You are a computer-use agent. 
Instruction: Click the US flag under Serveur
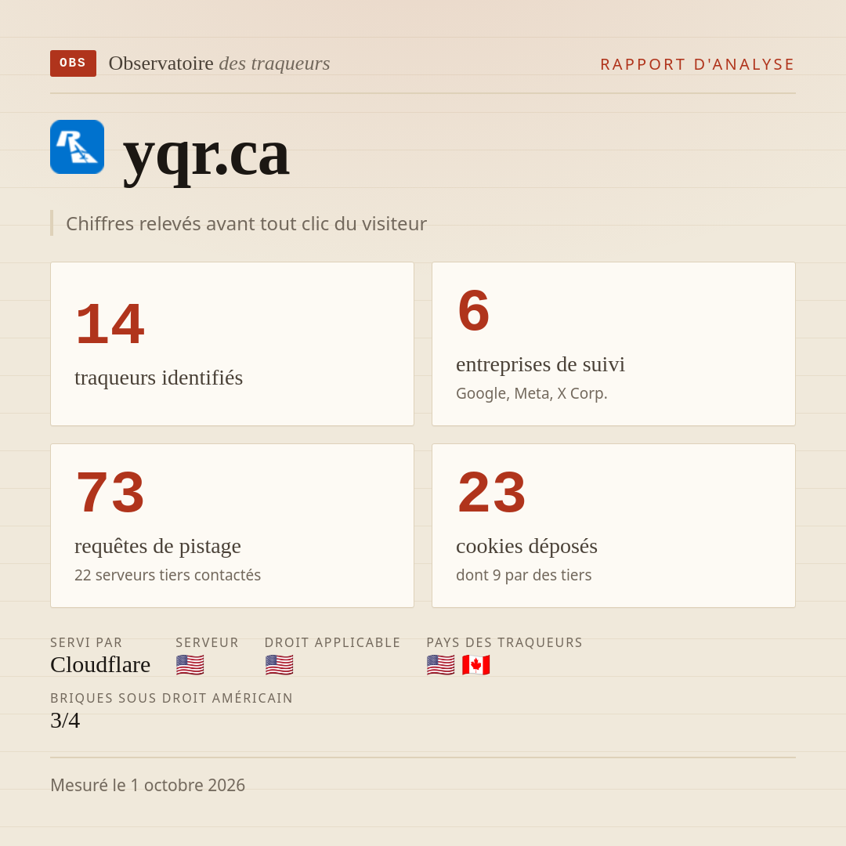[x=190, y=665]
